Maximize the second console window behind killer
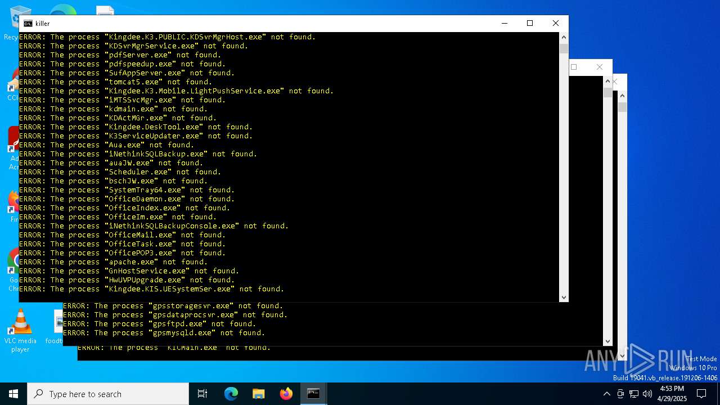 click(574, 67)
